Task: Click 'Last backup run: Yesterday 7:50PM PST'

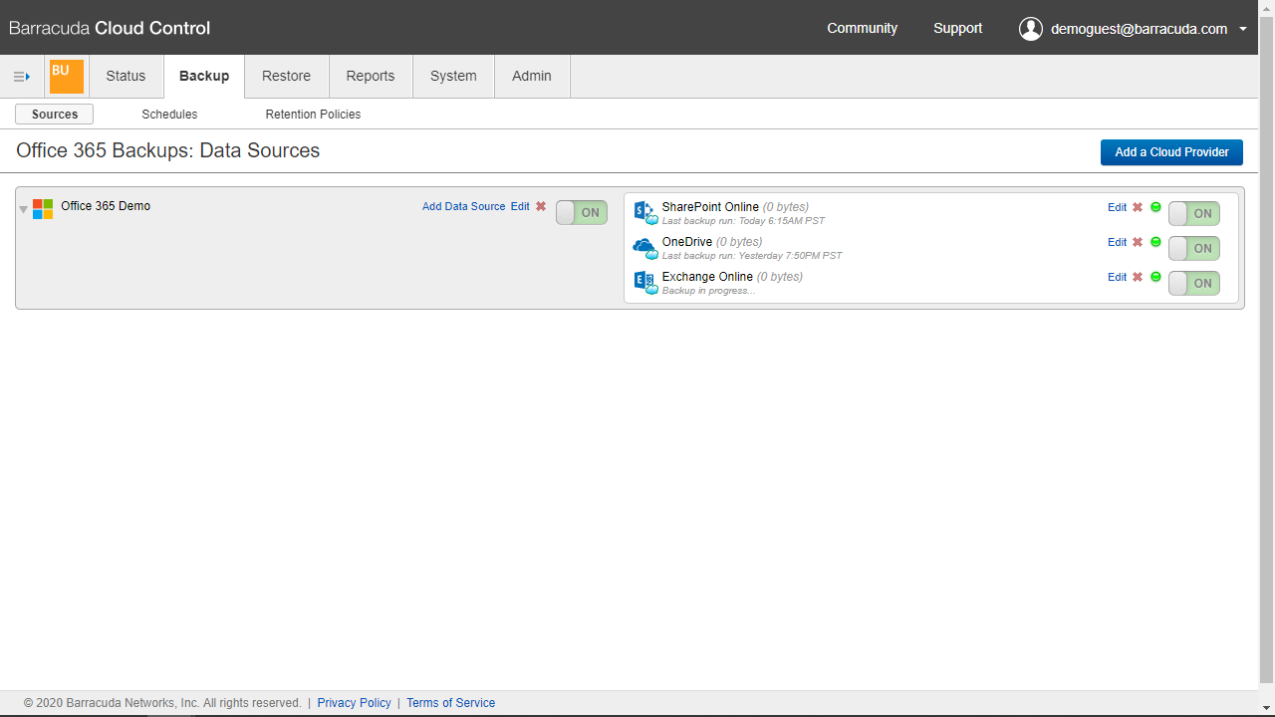Action: point(752,256)
